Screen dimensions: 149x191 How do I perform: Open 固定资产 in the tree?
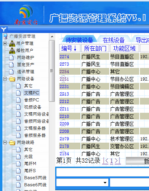pyautogui.click(x=26, y=64)
